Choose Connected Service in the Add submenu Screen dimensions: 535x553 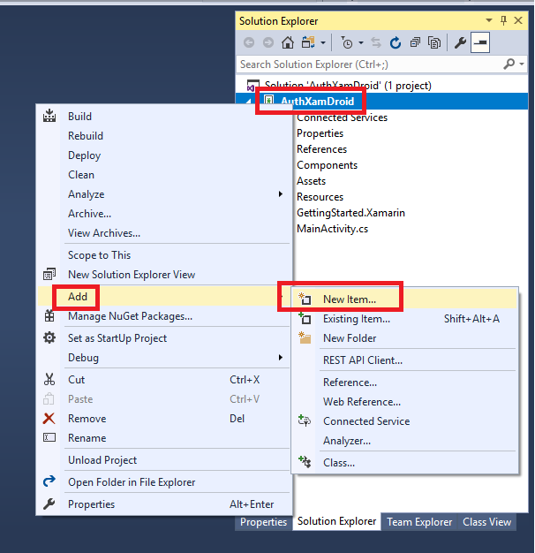[405, 421]
